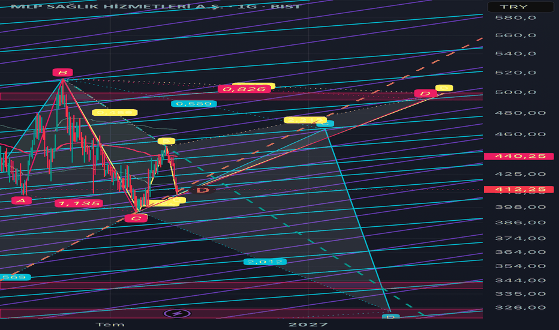559x330 pixels.
Task: Click the 326,00 price axis label
Action: [521, 308]
